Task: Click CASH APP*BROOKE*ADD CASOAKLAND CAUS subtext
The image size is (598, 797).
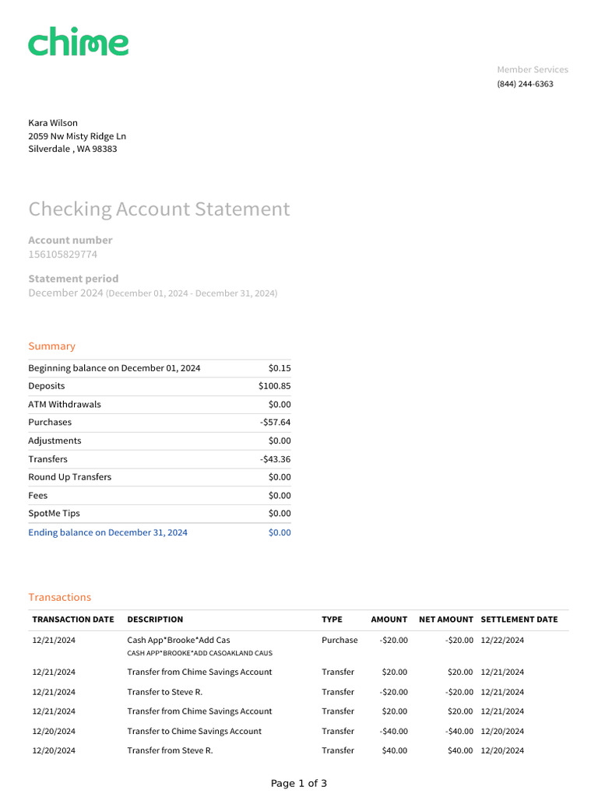Action: pos(200,653)
